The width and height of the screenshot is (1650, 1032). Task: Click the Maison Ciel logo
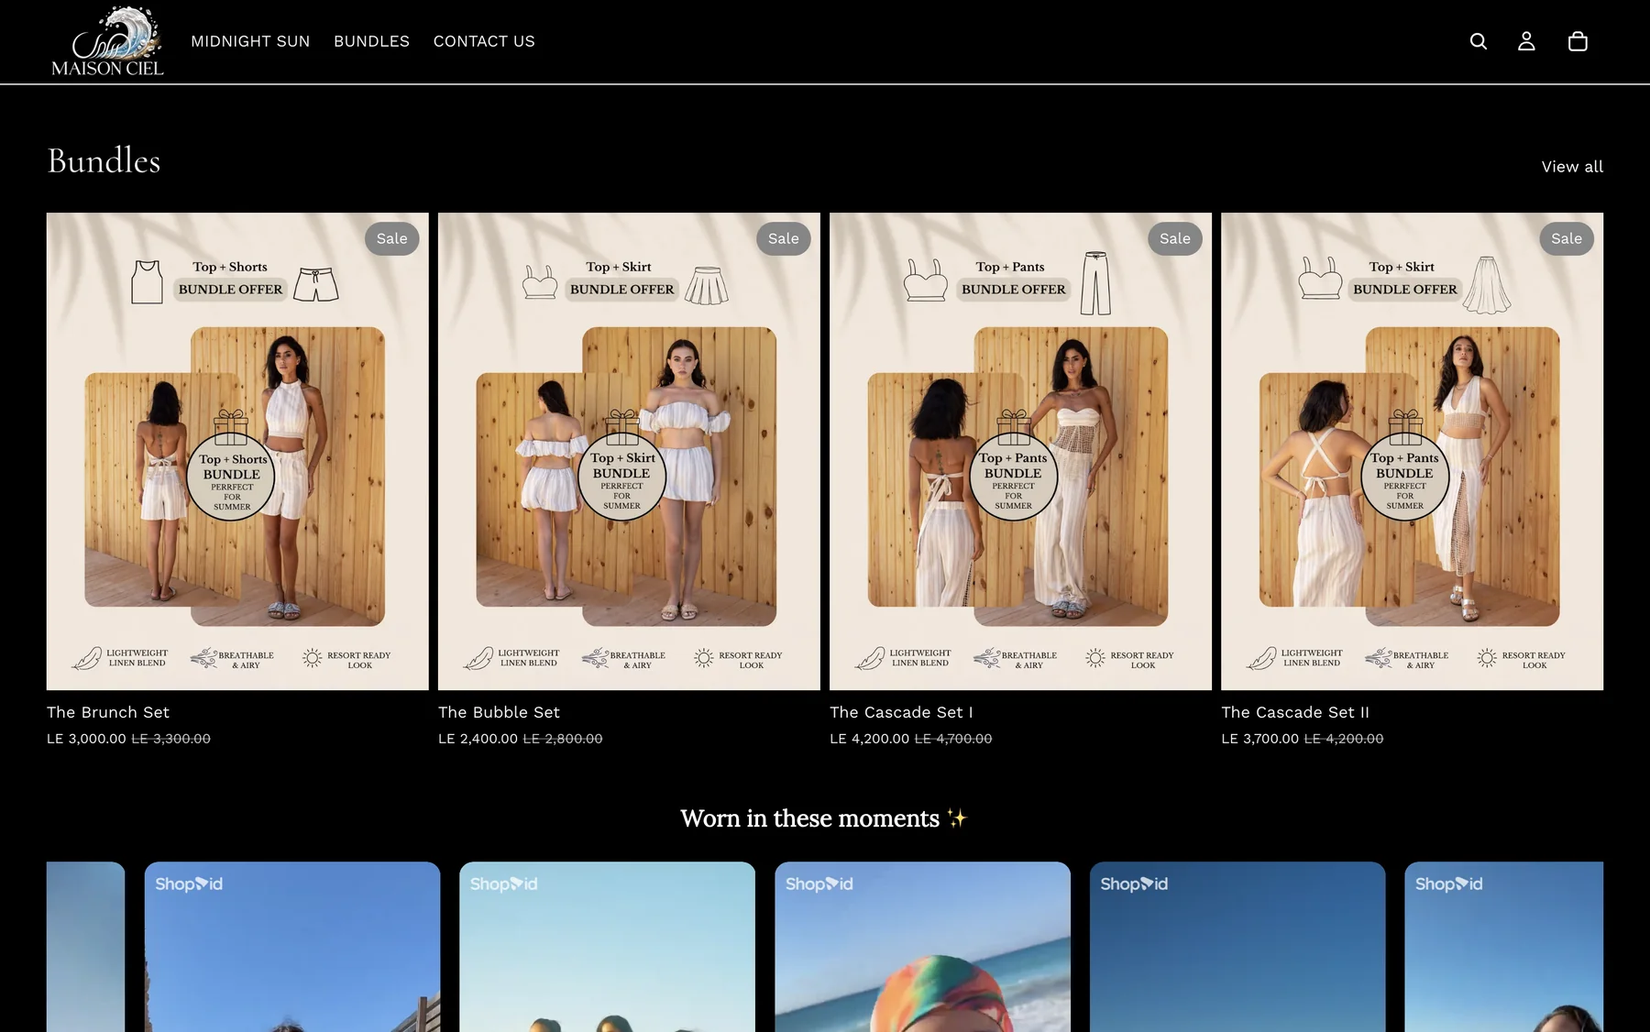point(107,41)
